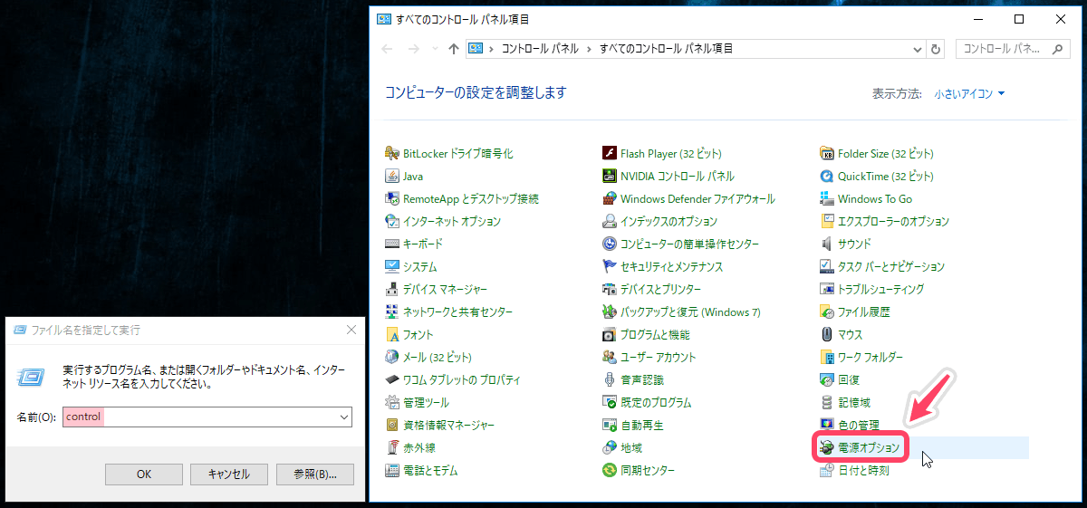
Task: Go up one level with up arrow
Action: (x=454, y=49)
